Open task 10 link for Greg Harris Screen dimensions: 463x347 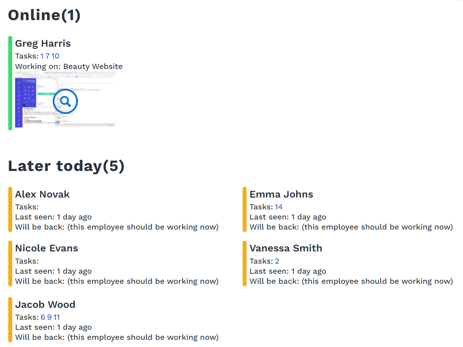coord(55,56)
